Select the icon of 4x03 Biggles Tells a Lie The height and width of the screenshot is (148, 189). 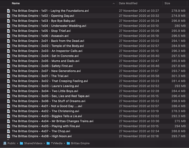(x=8, y=116)
